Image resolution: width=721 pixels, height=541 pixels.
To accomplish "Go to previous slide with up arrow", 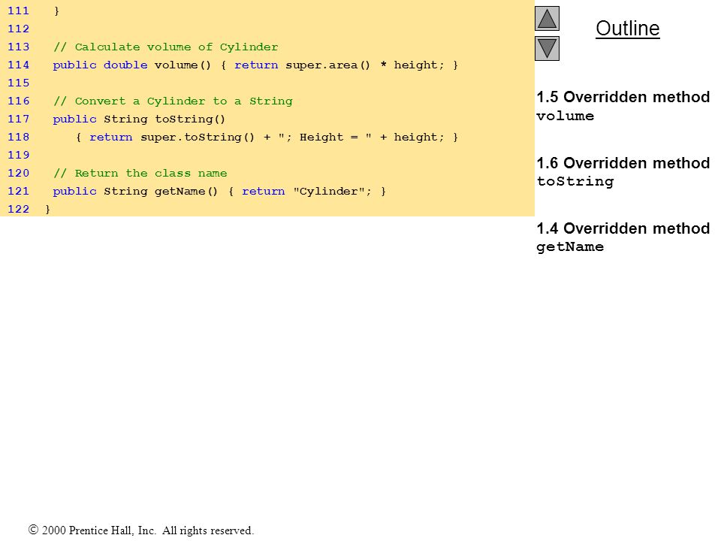I will pos(547,18).
